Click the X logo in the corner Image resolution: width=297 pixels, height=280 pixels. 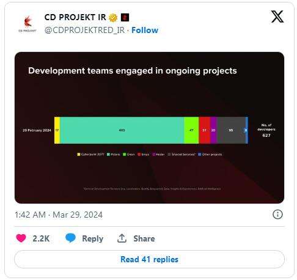(277, 17)
